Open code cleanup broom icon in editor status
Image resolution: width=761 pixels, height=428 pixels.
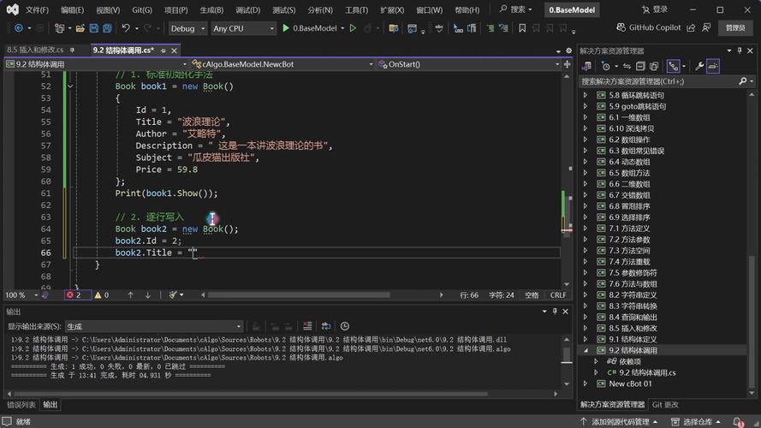(173, 295)
